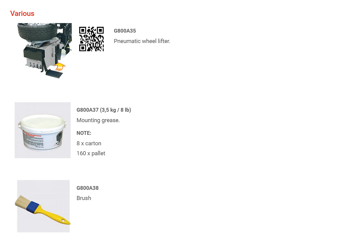Click the G800A38 product code
Image resolution: width=345 pixels, height=241 pixels.
[88, 188]
